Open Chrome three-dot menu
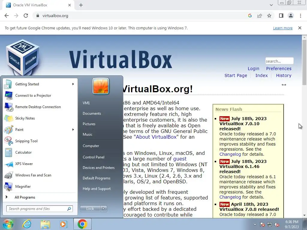The width and height of the screenshot is (307, 230). coord(300,16)
